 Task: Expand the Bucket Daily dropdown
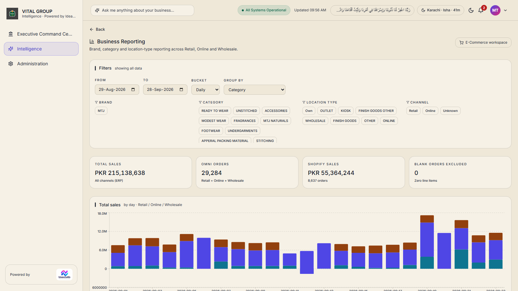tap(206, 90)
